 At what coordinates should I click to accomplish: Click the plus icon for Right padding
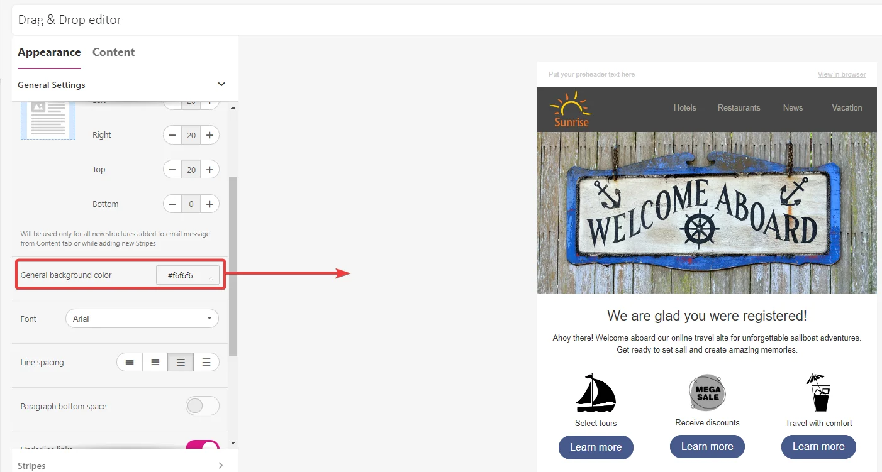tap(209, 135)
